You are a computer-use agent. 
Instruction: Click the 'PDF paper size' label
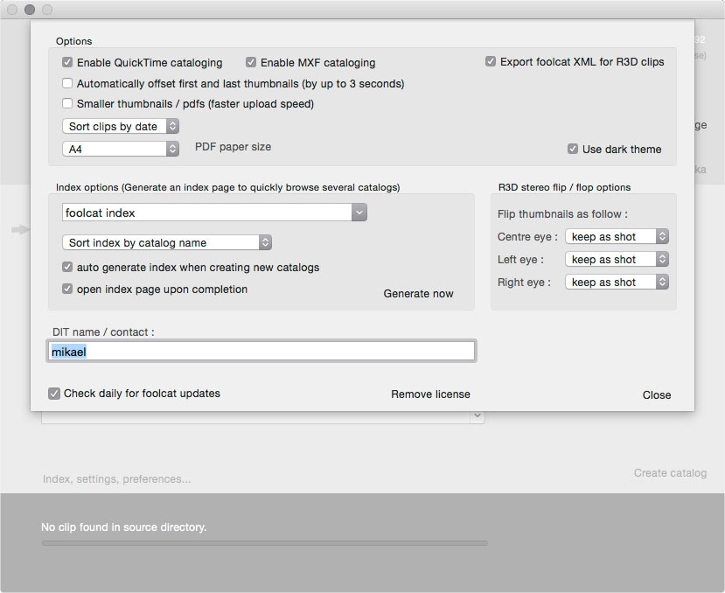(233, 147)
